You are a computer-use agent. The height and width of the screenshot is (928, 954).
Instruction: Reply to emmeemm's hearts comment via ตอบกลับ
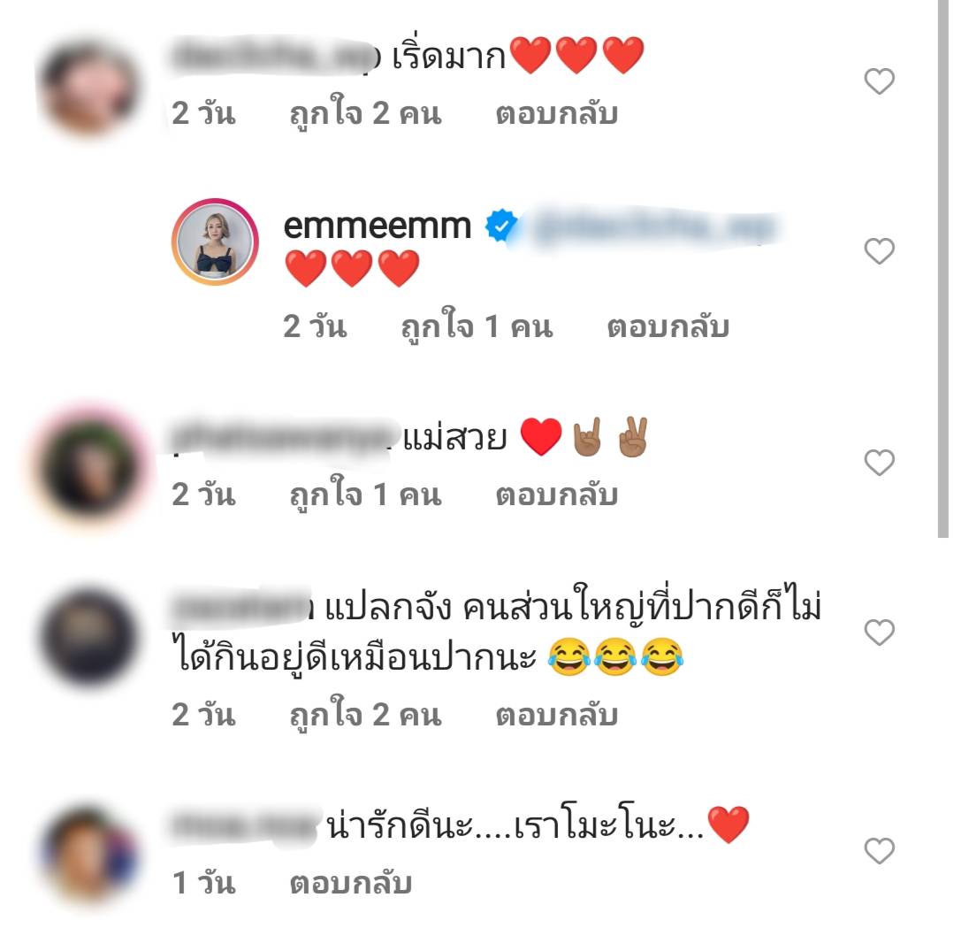click(x=668, y=327)
